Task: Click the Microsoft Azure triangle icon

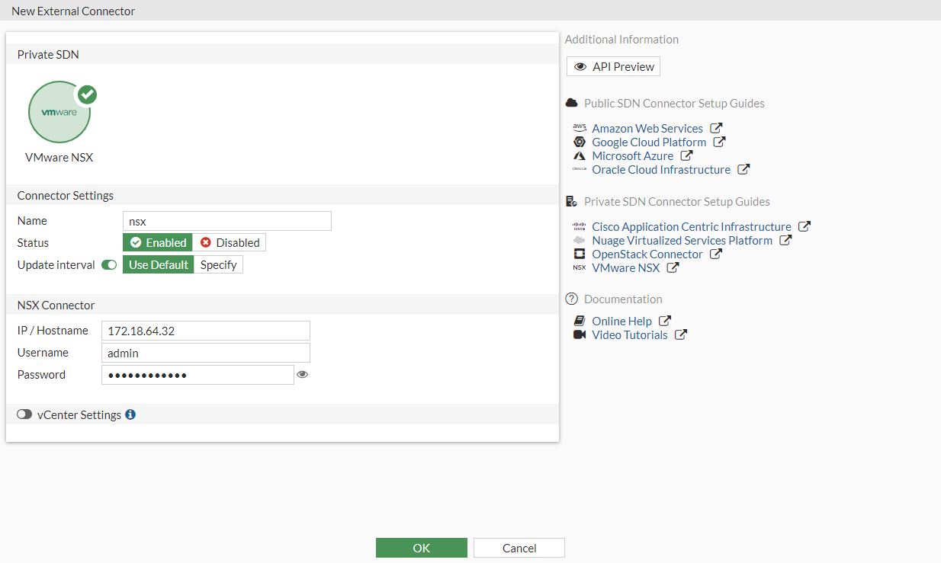Action: pos(581,155)
